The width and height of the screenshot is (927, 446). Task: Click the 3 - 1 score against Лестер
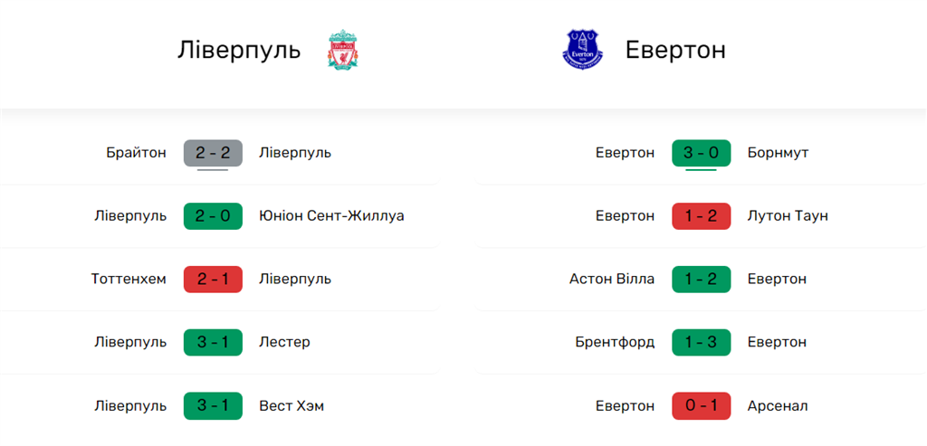[213, 343]
